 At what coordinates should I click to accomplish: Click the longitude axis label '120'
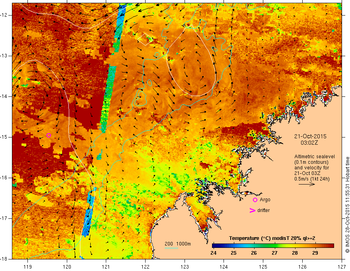[67, 267]
